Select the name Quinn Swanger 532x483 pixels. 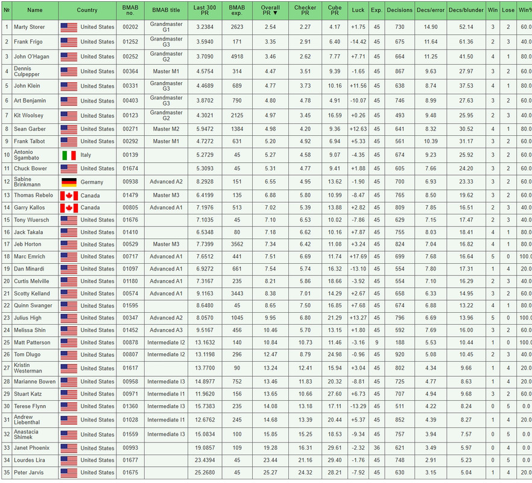click(33, 305)
